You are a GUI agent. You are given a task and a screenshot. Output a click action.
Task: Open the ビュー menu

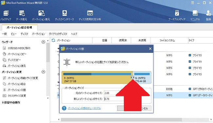click(x=14, y=34)
